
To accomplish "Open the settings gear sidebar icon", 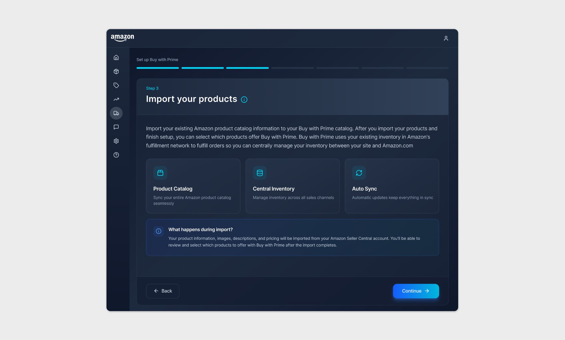I will tap(116, 141).
